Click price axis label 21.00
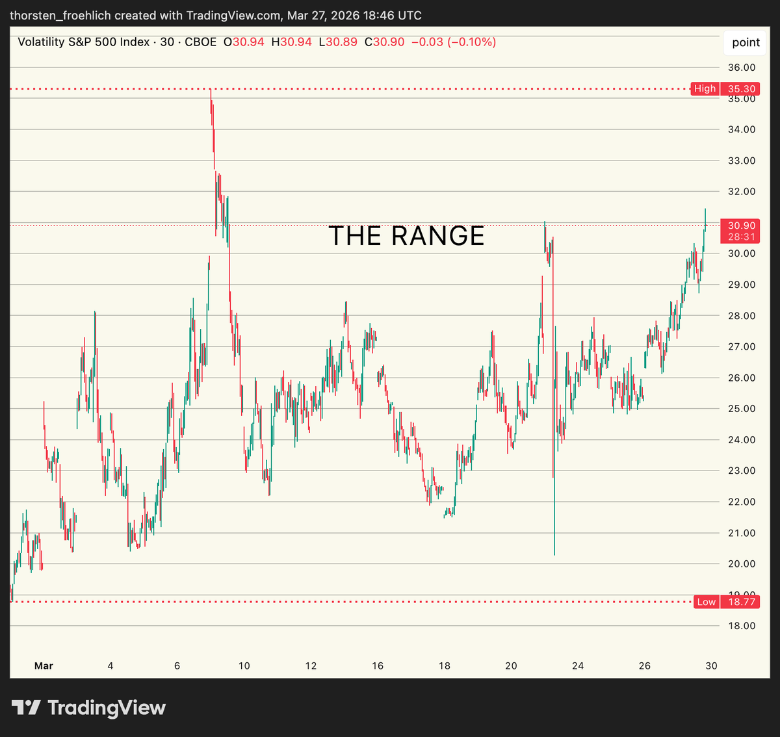The image size is (780, 737). [742, 533]
